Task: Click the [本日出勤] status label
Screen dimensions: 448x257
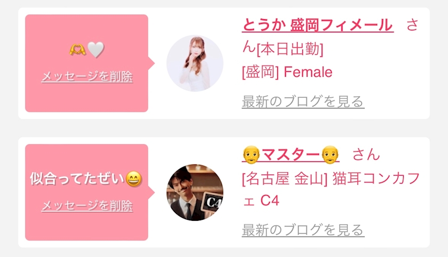Action: pyautogui.click(x=290, y=49)
